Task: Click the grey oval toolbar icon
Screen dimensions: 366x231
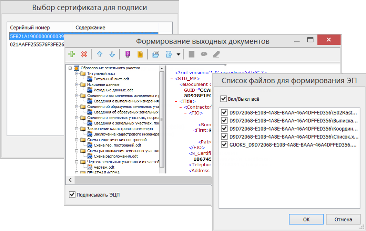Action: [x=204, y=54]
